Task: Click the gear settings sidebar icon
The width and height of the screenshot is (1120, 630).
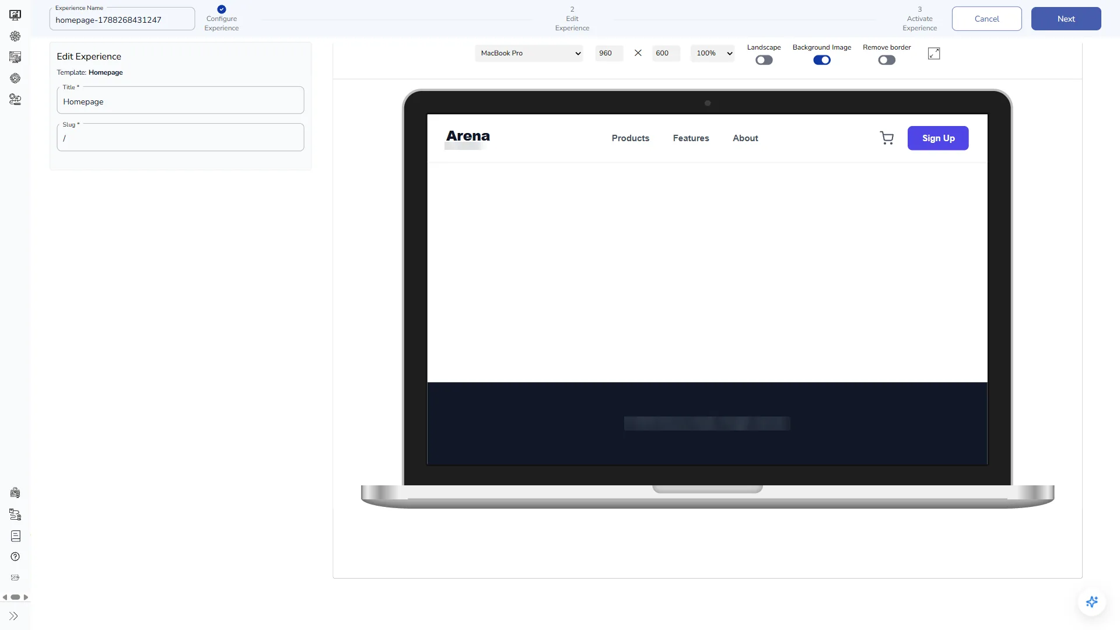Action: coord(15,36)
